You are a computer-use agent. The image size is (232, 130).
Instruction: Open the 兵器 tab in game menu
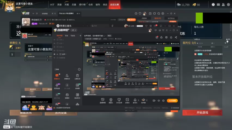(74, 5)
